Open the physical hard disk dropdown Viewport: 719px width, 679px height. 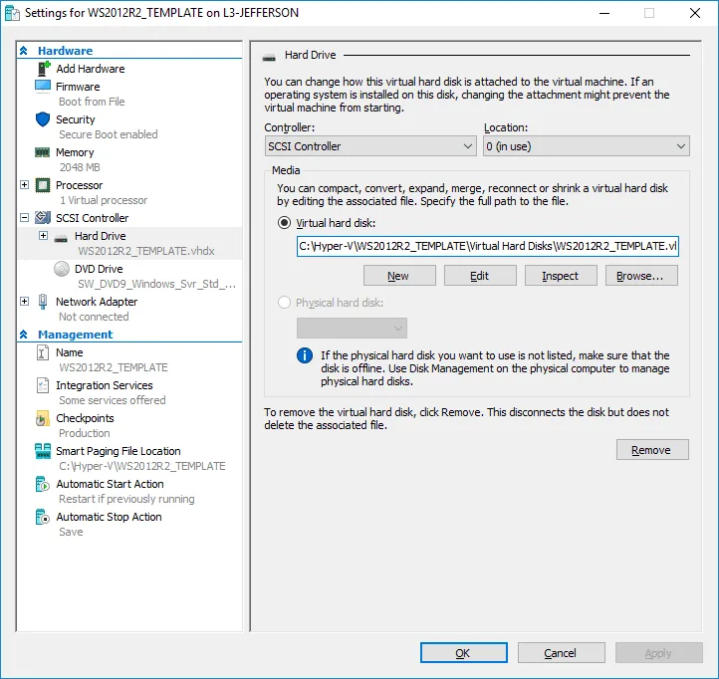(352, 329)
